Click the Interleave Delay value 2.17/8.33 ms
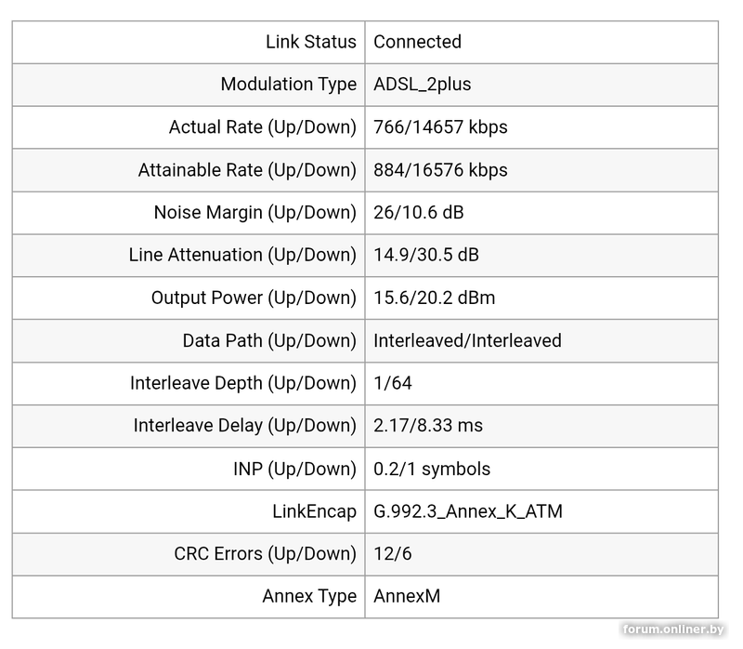This screenshot has height=649, width=743. tap(427, 426)
